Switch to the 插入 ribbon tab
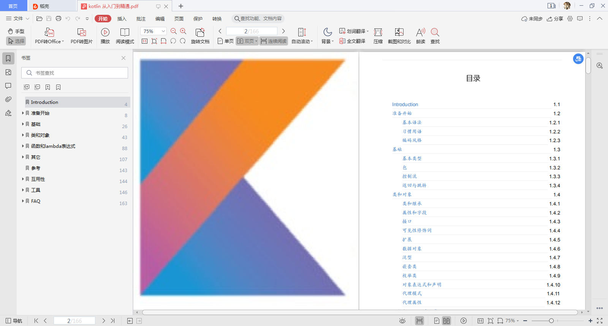Image resolution: width=608 pixels, height=326 pixels. pos(122,19)
